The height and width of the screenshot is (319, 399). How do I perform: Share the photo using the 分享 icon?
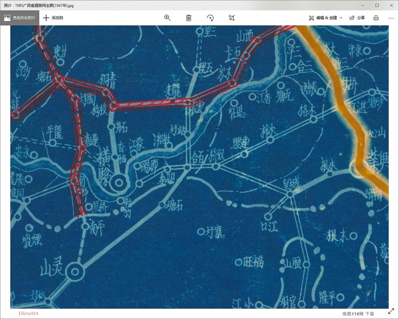point(358,18)
